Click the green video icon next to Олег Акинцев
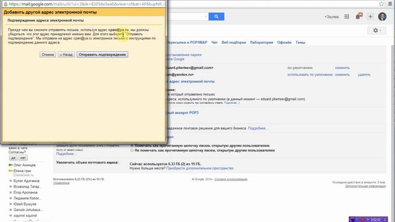The image size is (395, 222). point(10,165)
